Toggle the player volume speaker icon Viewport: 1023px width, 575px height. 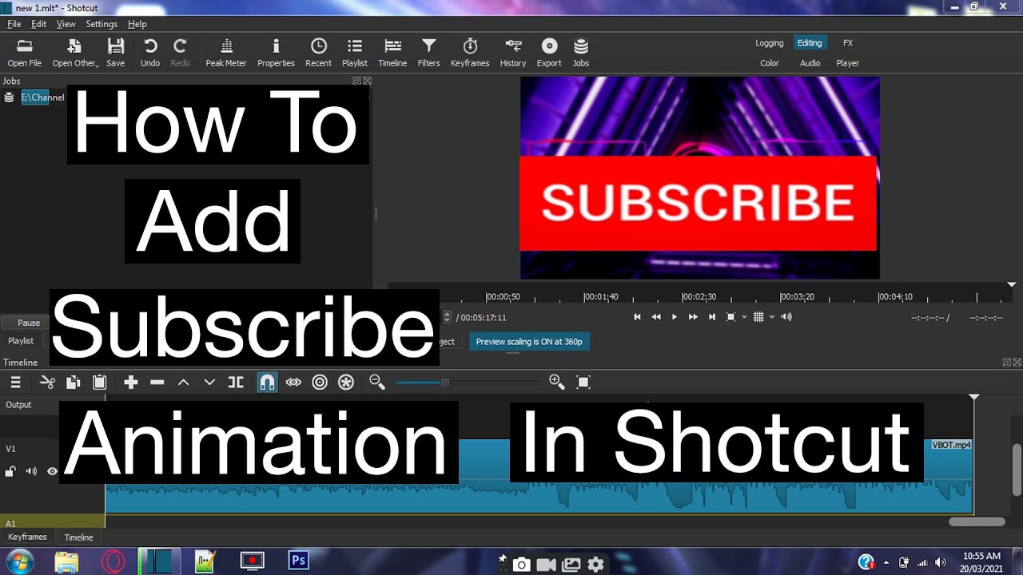(786, 317)
